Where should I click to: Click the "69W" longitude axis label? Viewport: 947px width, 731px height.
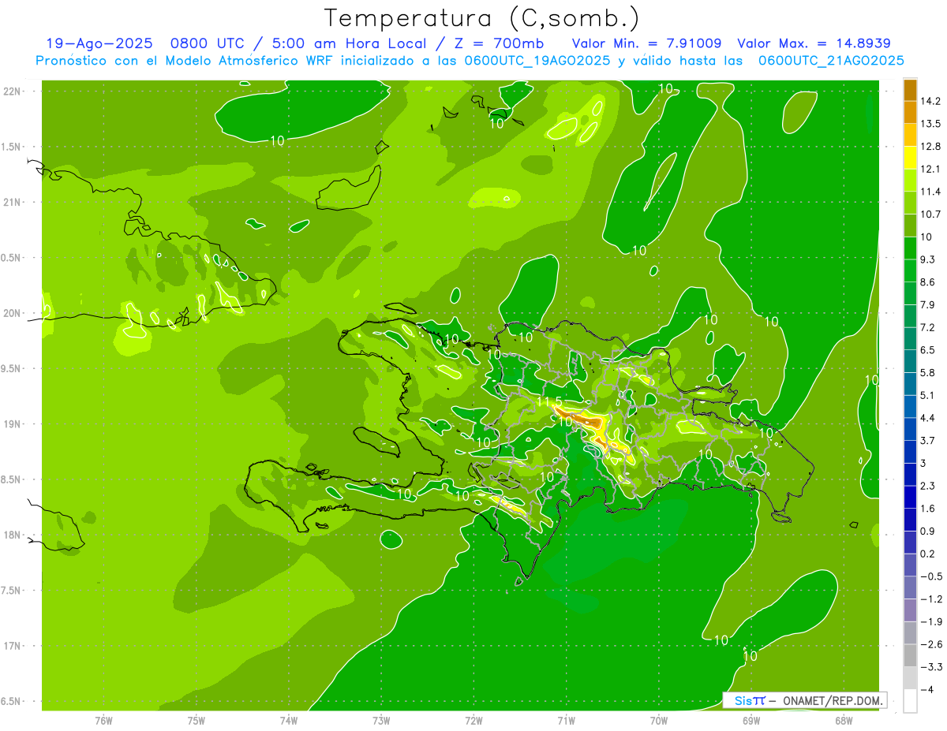750,720
